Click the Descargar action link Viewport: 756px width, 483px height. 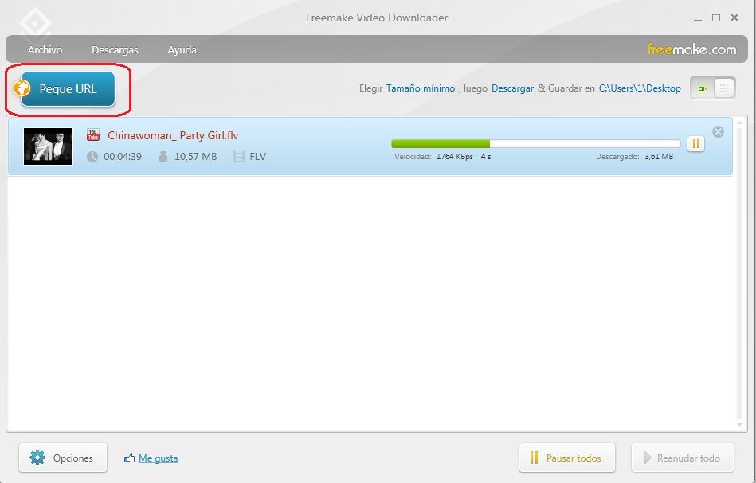click(512, 88)
